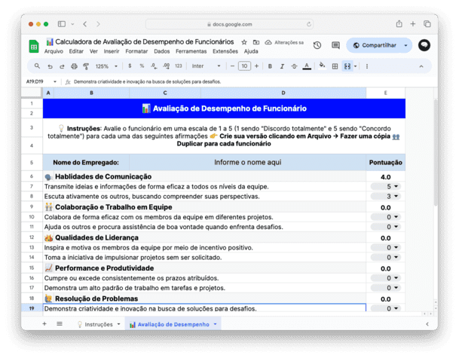Open the Google Sheets home icon

coord(34,46)
